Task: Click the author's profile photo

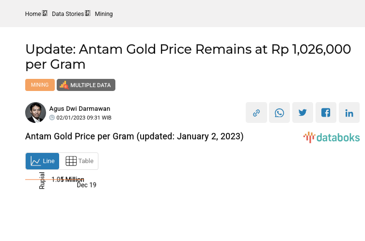Action: click(35, 113)
